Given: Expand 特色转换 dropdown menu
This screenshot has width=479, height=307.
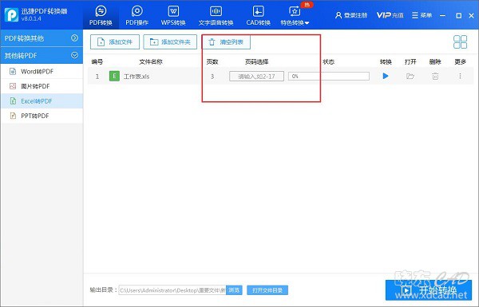Looking at the screenshot, I should [295, 15].
